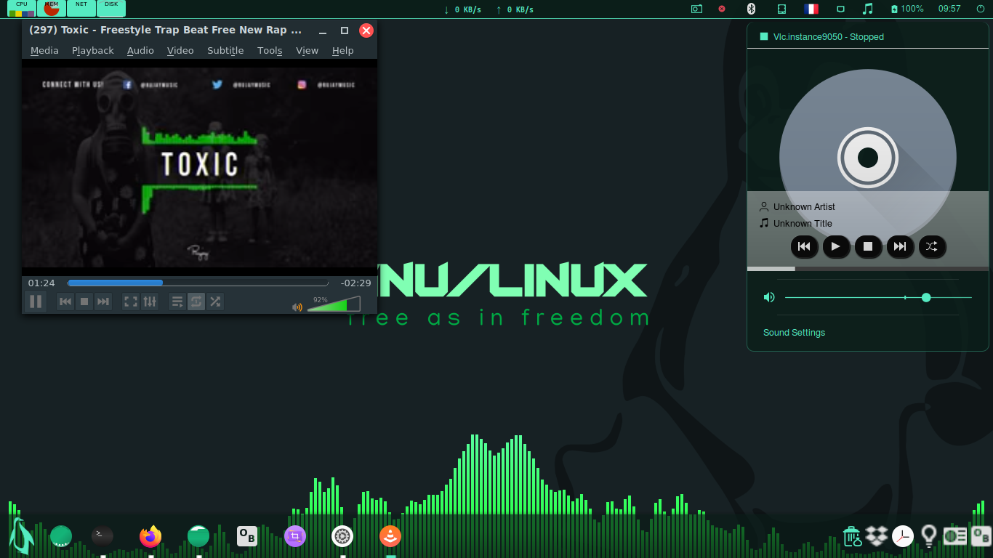The height and width of the screenshot is (558, 993).
Task: Toggle the VLC playlist view
Action: pos(177,302)
